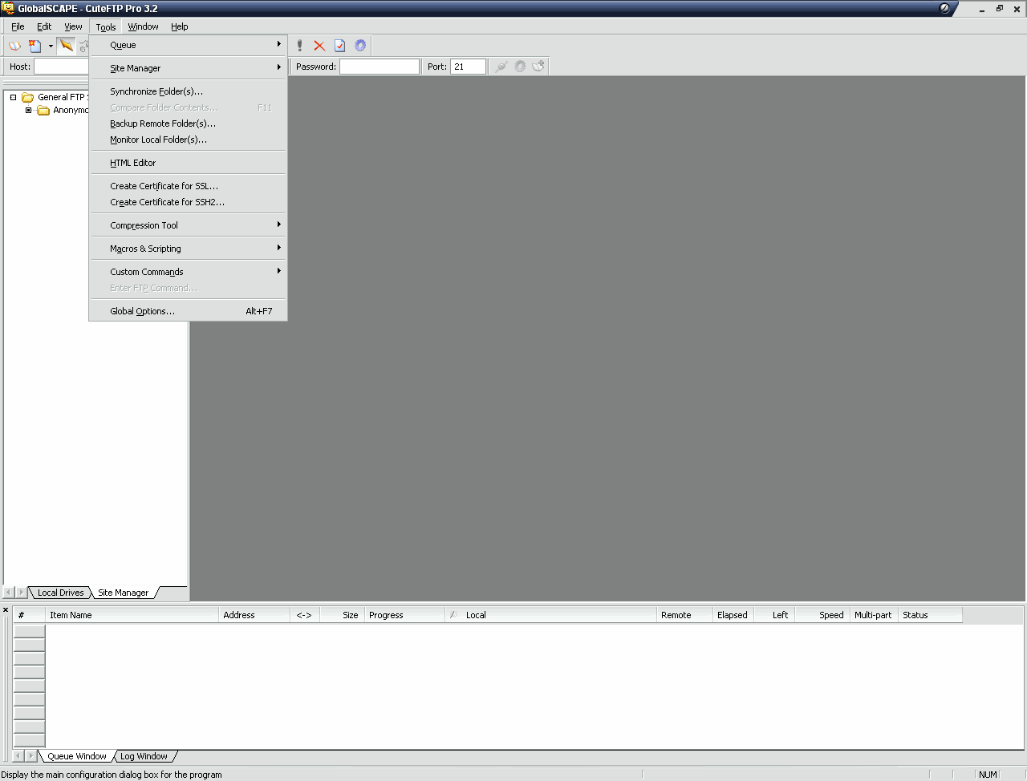Click the New document toolbar icon

point(35,46)
